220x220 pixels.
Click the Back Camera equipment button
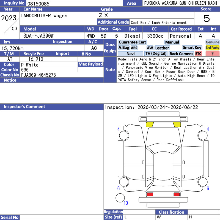[181, 54]
